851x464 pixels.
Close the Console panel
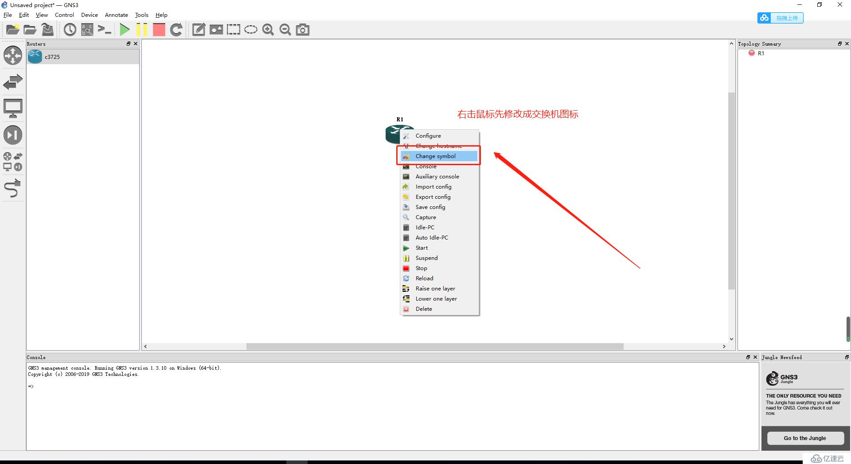(x=755, y=357)
